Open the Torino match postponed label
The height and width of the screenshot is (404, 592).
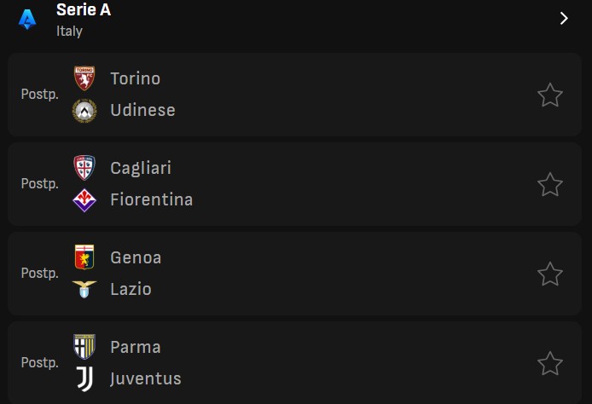tap(39, 95)
